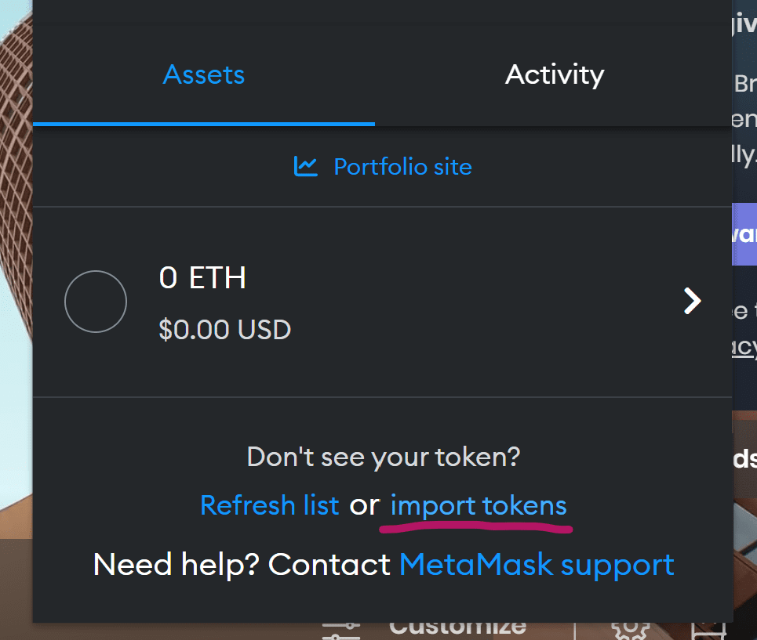This screenshot has height=640, width=757.
Task: Select the line-graph icon beside Portfolio site
Action: [x=306, y=166]
